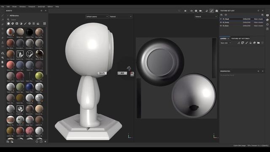Add a folder to the layer stack
270x152 pixels.
(259, 43)
